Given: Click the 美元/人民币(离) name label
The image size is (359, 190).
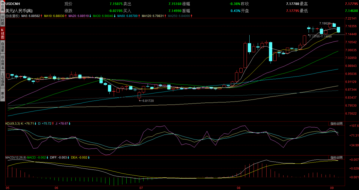Looking at the screenshot, I should coord(18,11).
